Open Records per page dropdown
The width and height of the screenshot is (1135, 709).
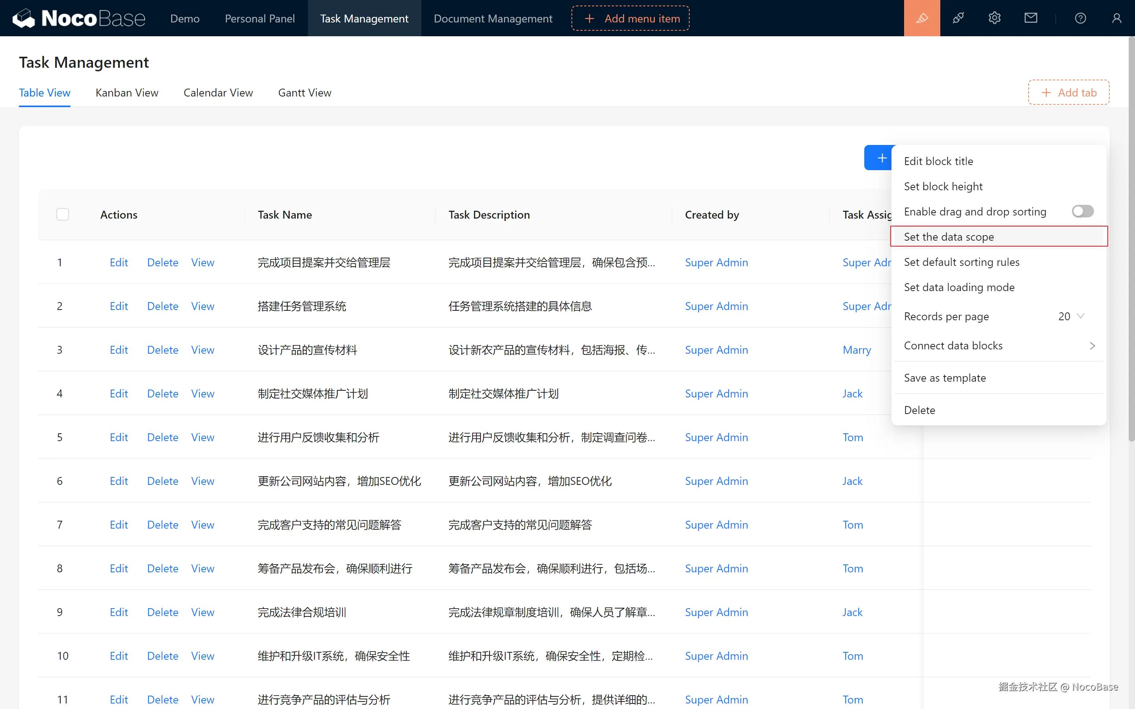1071,317
